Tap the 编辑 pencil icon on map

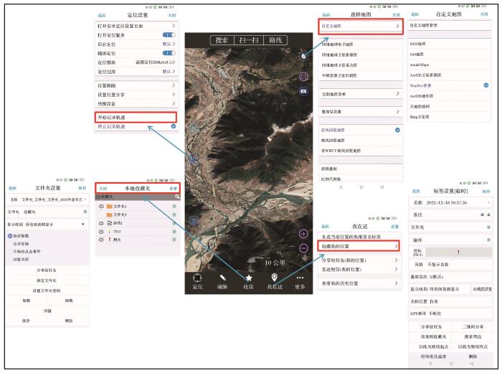(x=223, y=278)
